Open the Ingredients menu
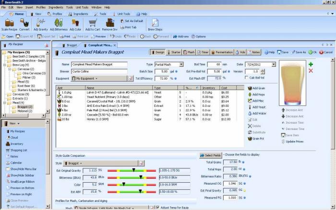 coord(56,7)
